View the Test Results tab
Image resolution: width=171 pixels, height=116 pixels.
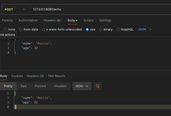(56, 76)
